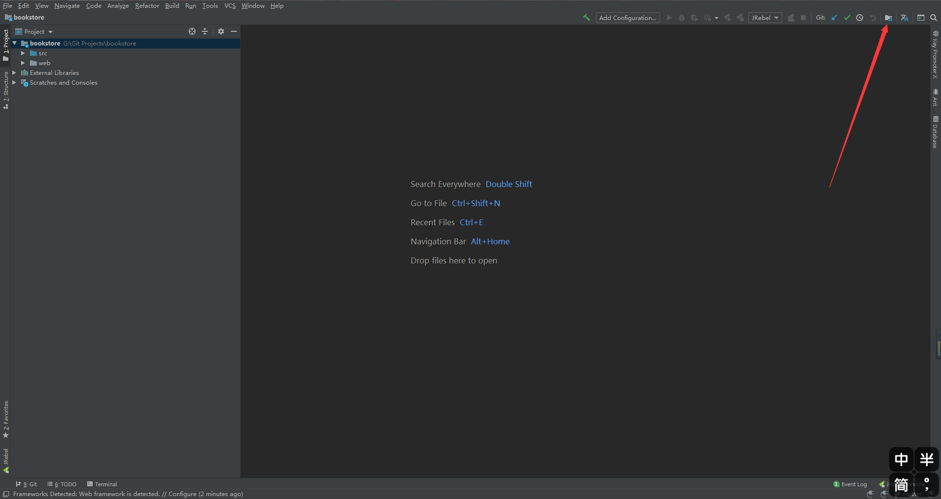This screenshot has width=941, height=499.
Task: Click the Stop square icon
Action: point(803,18)
